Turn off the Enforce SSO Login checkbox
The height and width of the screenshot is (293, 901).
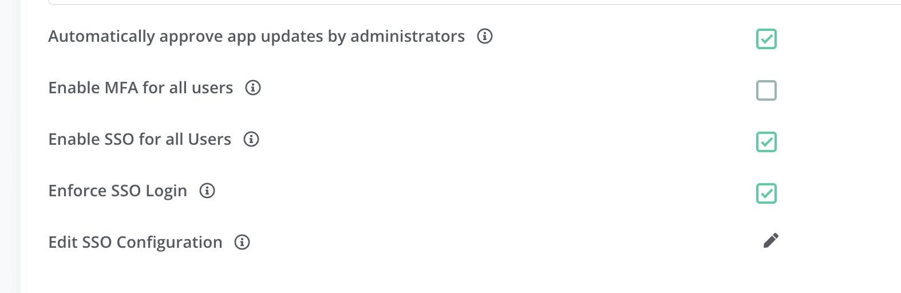coord(766,193)
